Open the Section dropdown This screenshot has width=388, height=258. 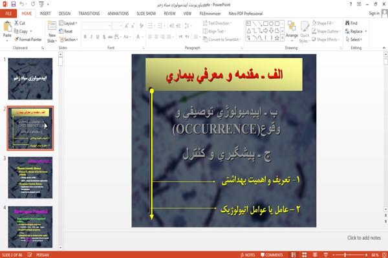tap(69, 39)
